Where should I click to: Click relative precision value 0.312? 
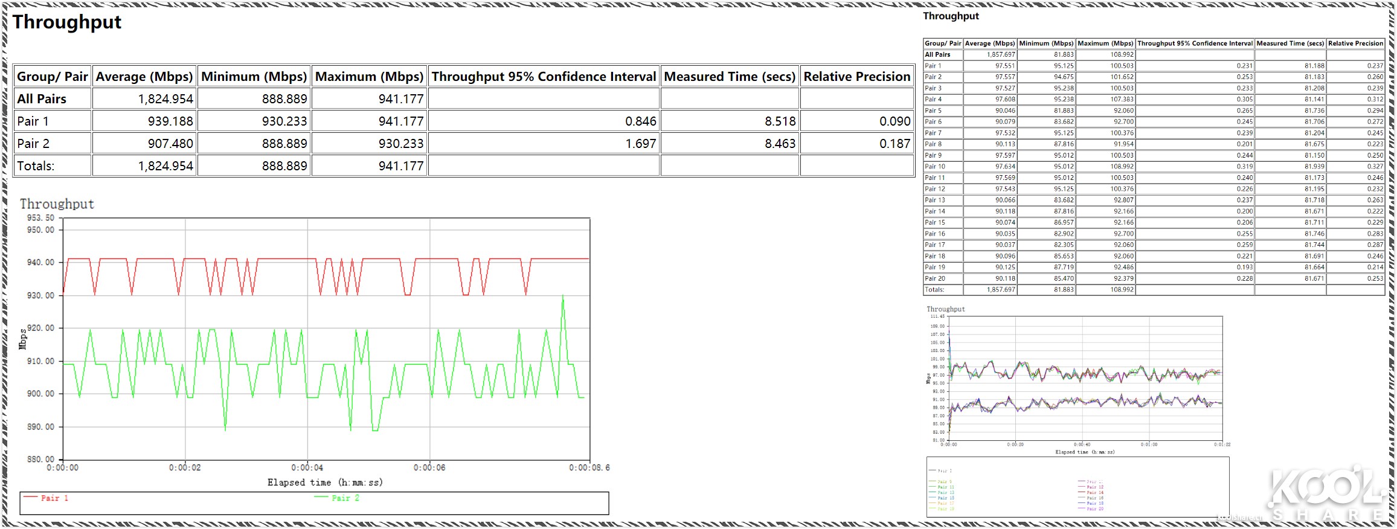coord(1375,100)
